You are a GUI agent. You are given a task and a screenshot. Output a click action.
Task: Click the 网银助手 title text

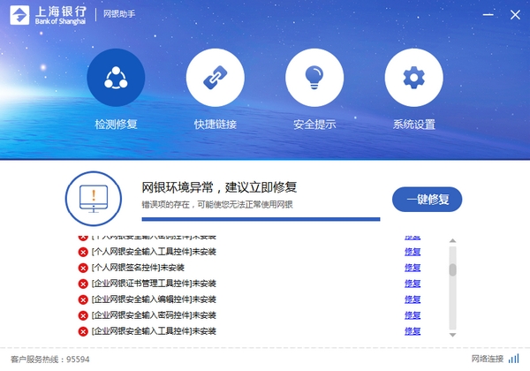[x=119, y=14]
